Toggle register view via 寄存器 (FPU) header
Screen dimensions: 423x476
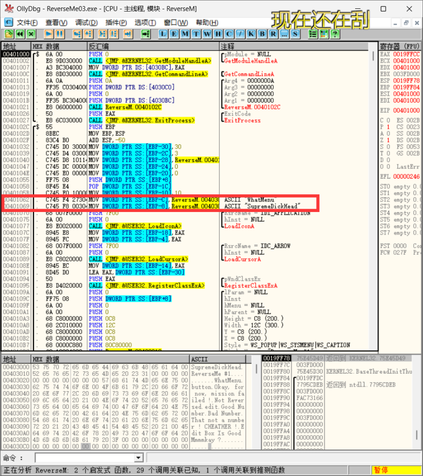(x=399, y=46)
